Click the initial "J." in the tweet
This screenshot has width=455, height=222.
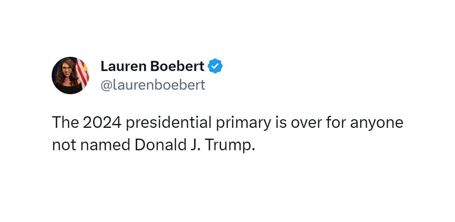click(x=194, y=145)
